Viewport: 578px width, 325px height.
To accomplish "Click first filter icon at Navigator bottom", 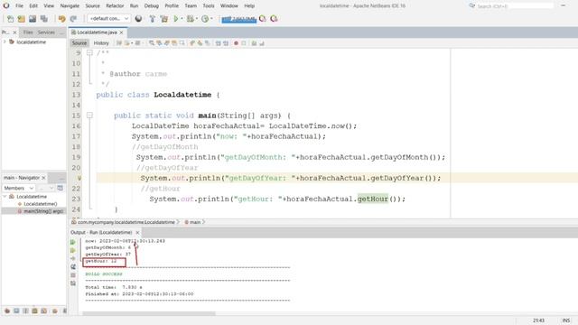I will (7, 311).
